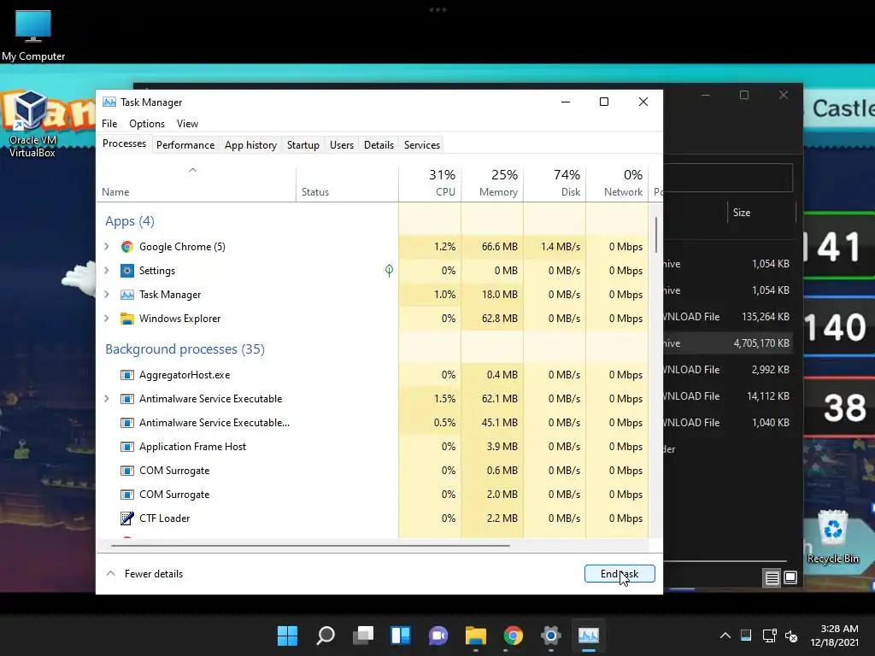Switch to the Details tab

[x=379, y=145]
